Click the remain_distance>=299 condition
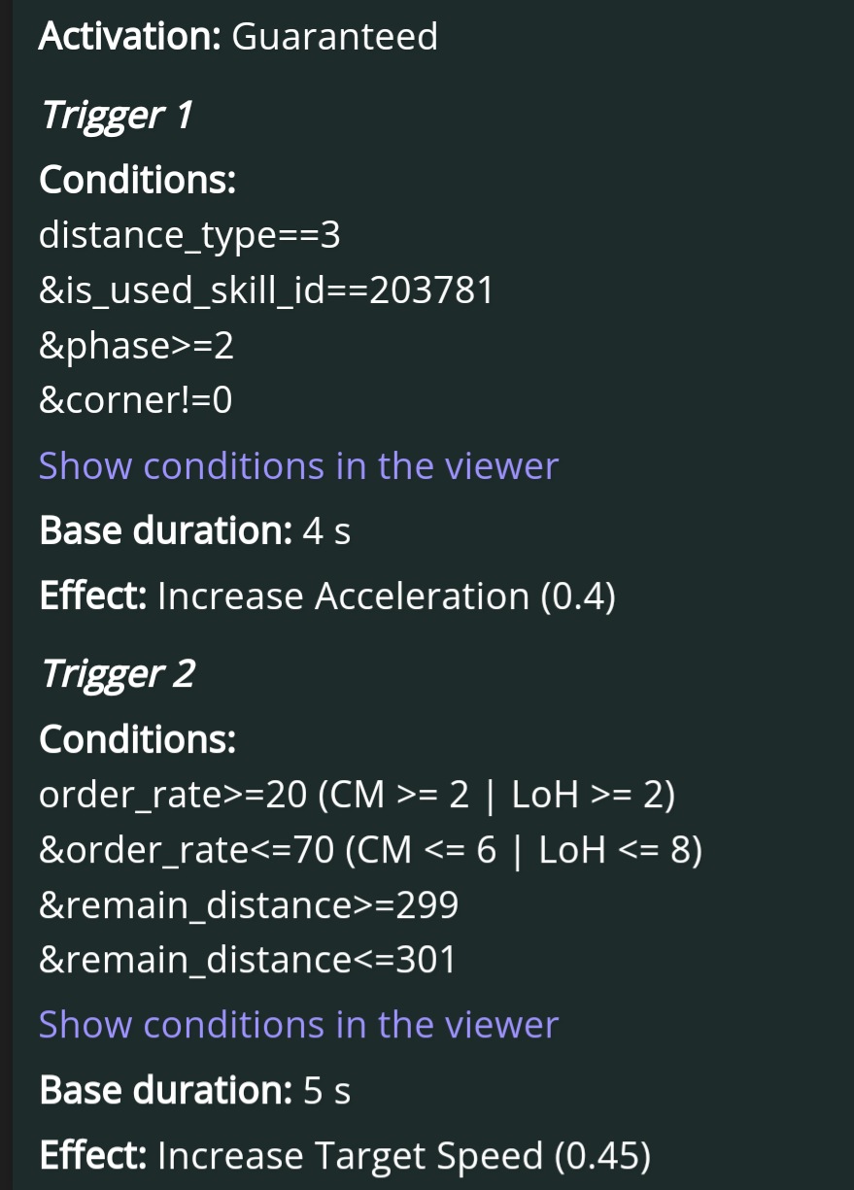 click(x=249, y=905)
